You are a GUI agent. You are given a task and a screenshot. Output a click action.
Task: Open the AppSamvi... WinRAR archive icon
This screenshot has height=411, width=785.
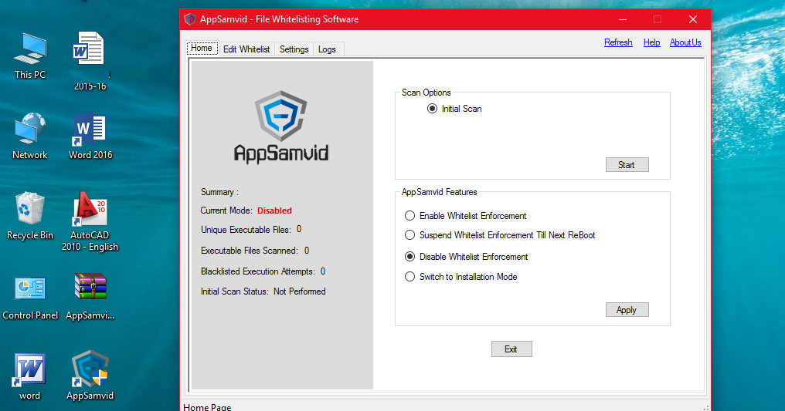tap(90, 297)
